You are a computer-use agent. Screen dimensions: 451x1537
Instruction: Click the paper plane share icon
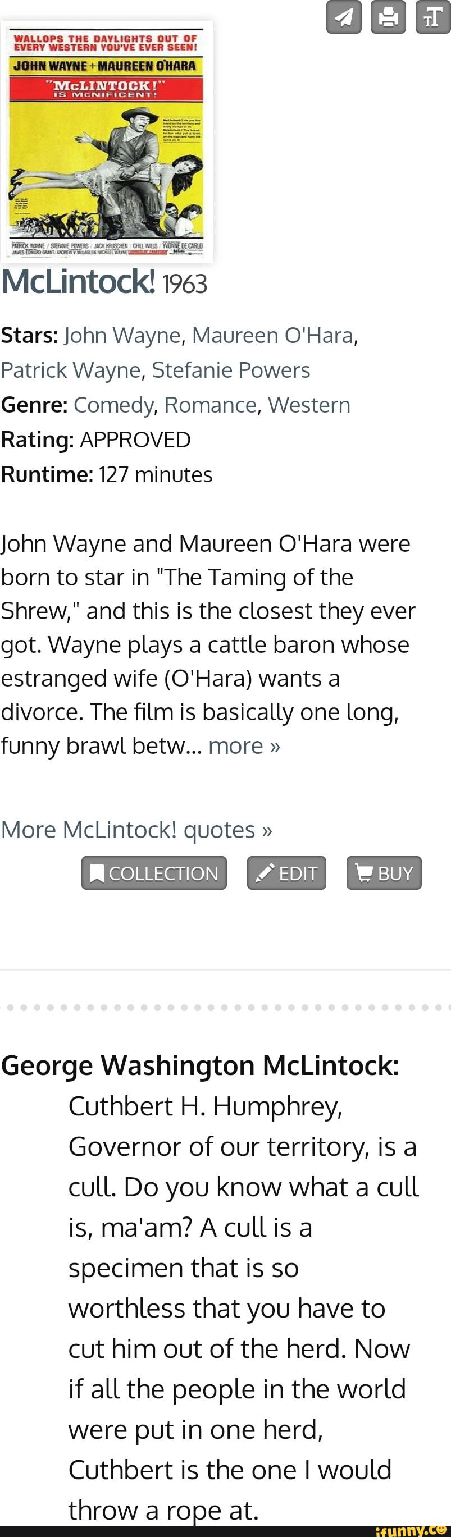[344, 17]
